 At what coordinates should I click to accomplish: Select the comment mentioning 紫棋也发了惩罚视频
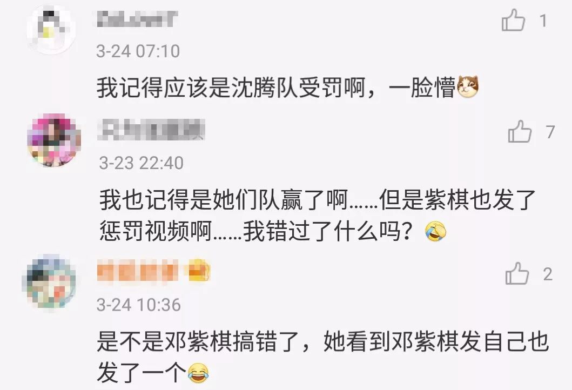pos(318,215)
